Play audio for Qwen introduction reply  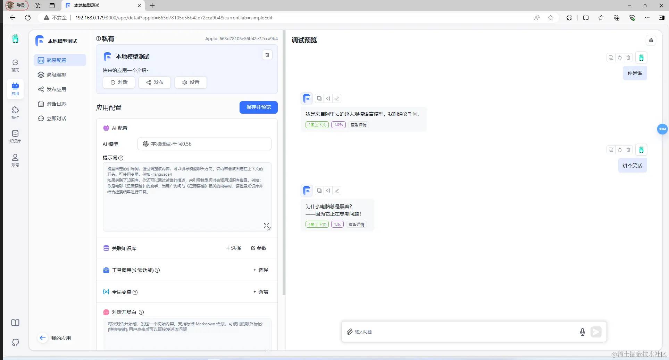coord(328,98)
